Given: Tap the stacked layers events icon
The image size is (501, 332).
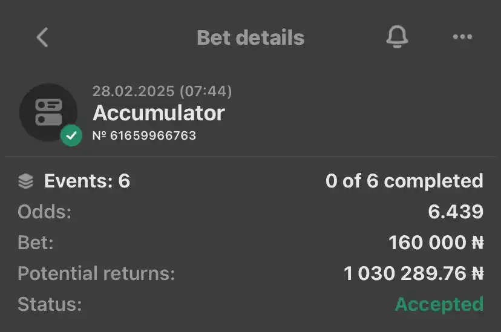Looking at the screenshot, I should coord(25,181).
